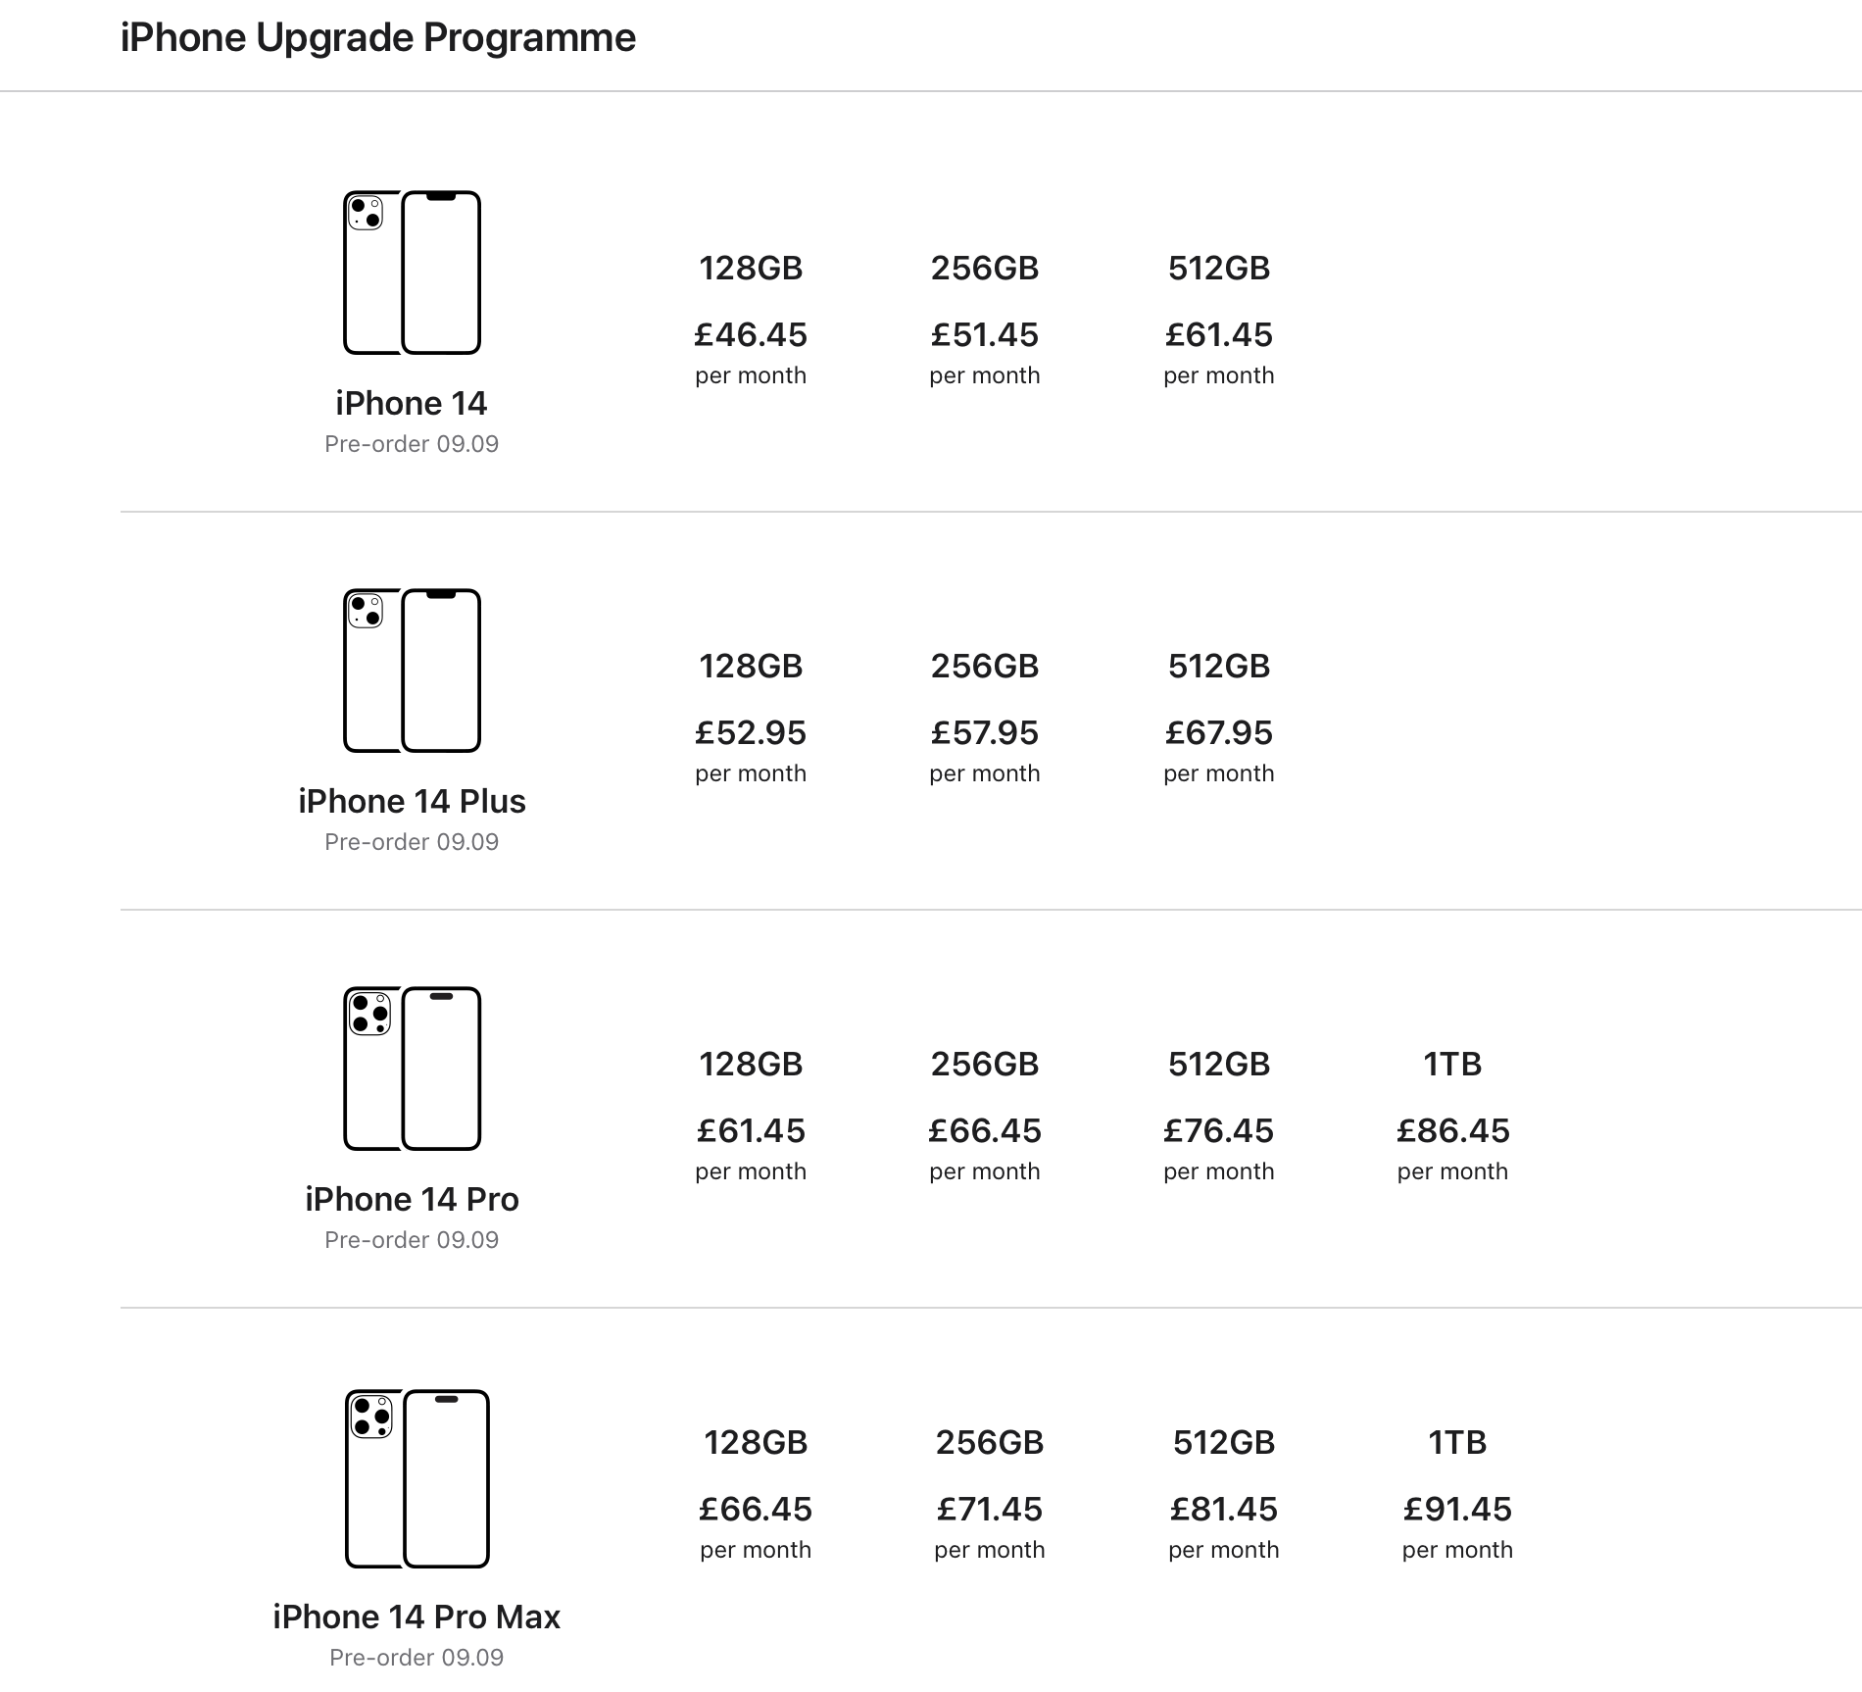Select iPhone 14 Pro 256GB at £66.45
Screen dimensions: 1862x1692
pyautogui.click(x=985, y=1116)
